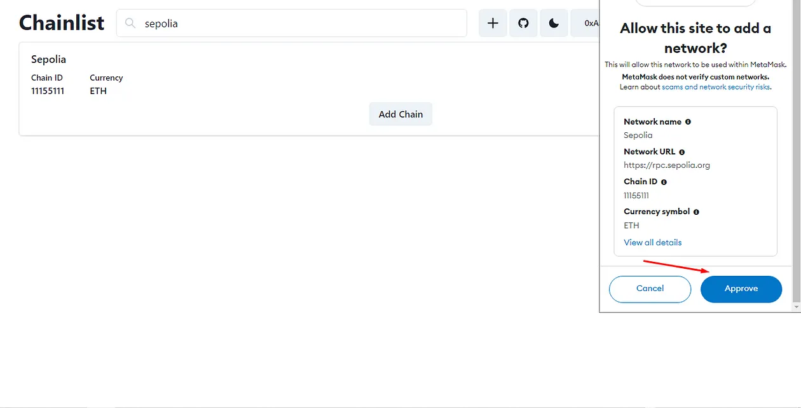Screen dimensions: 801x408
Task: Click the search magnifier icon
Action: pyautogui.click(x=130, y=24)
